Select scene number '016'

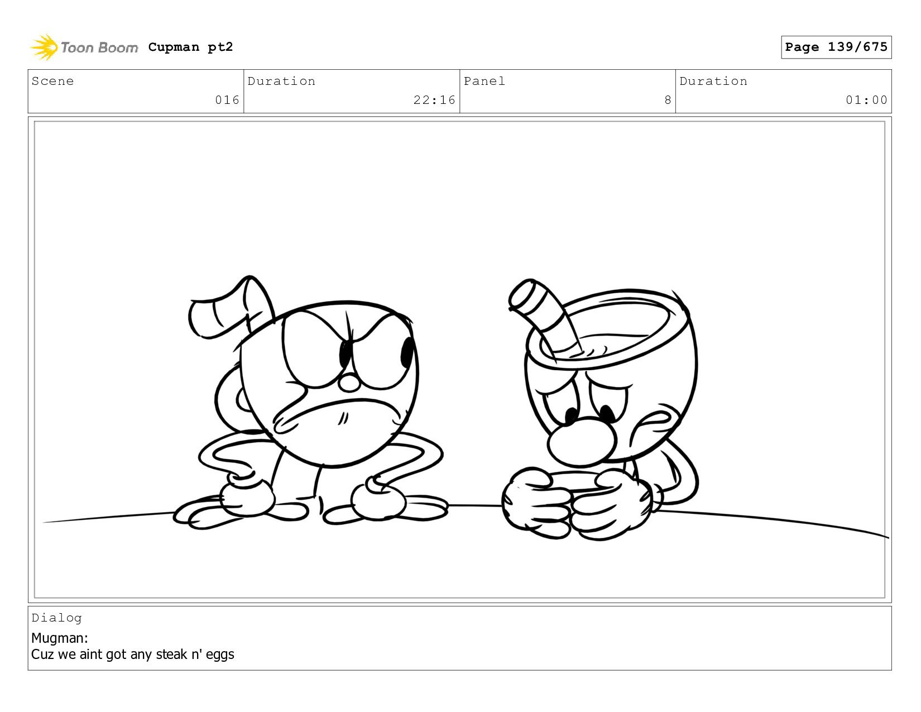(227, 100)
